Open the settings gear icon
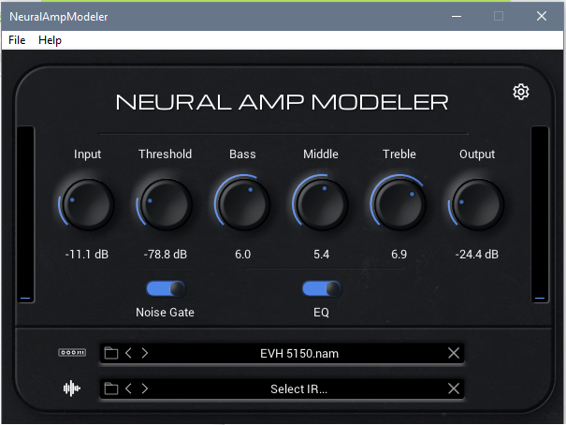This screenshot has width=566, height=425. click(x=521, y=92)
